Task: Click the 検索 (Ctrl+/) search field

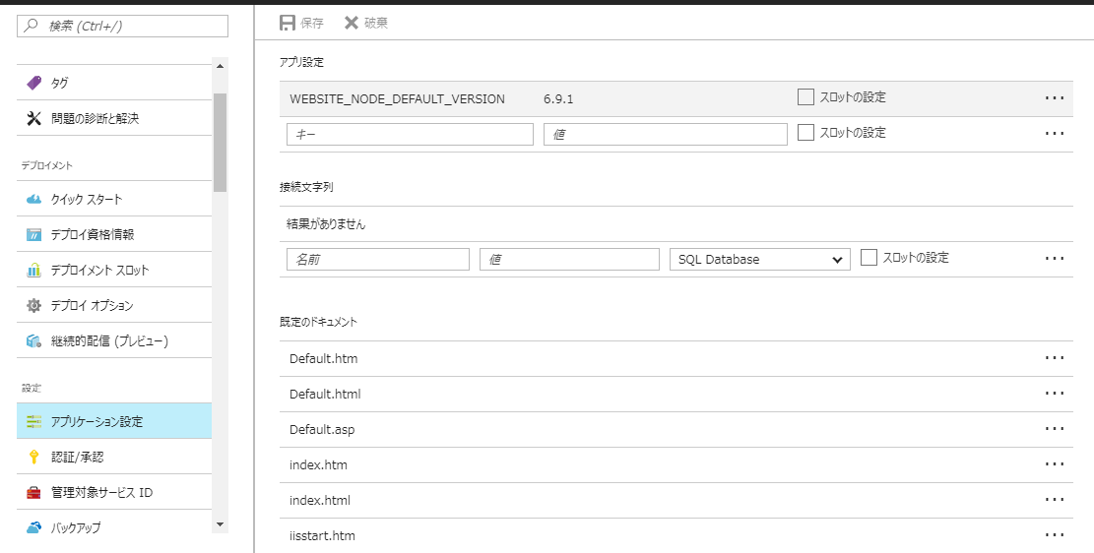Action: [x=123, y=26]
